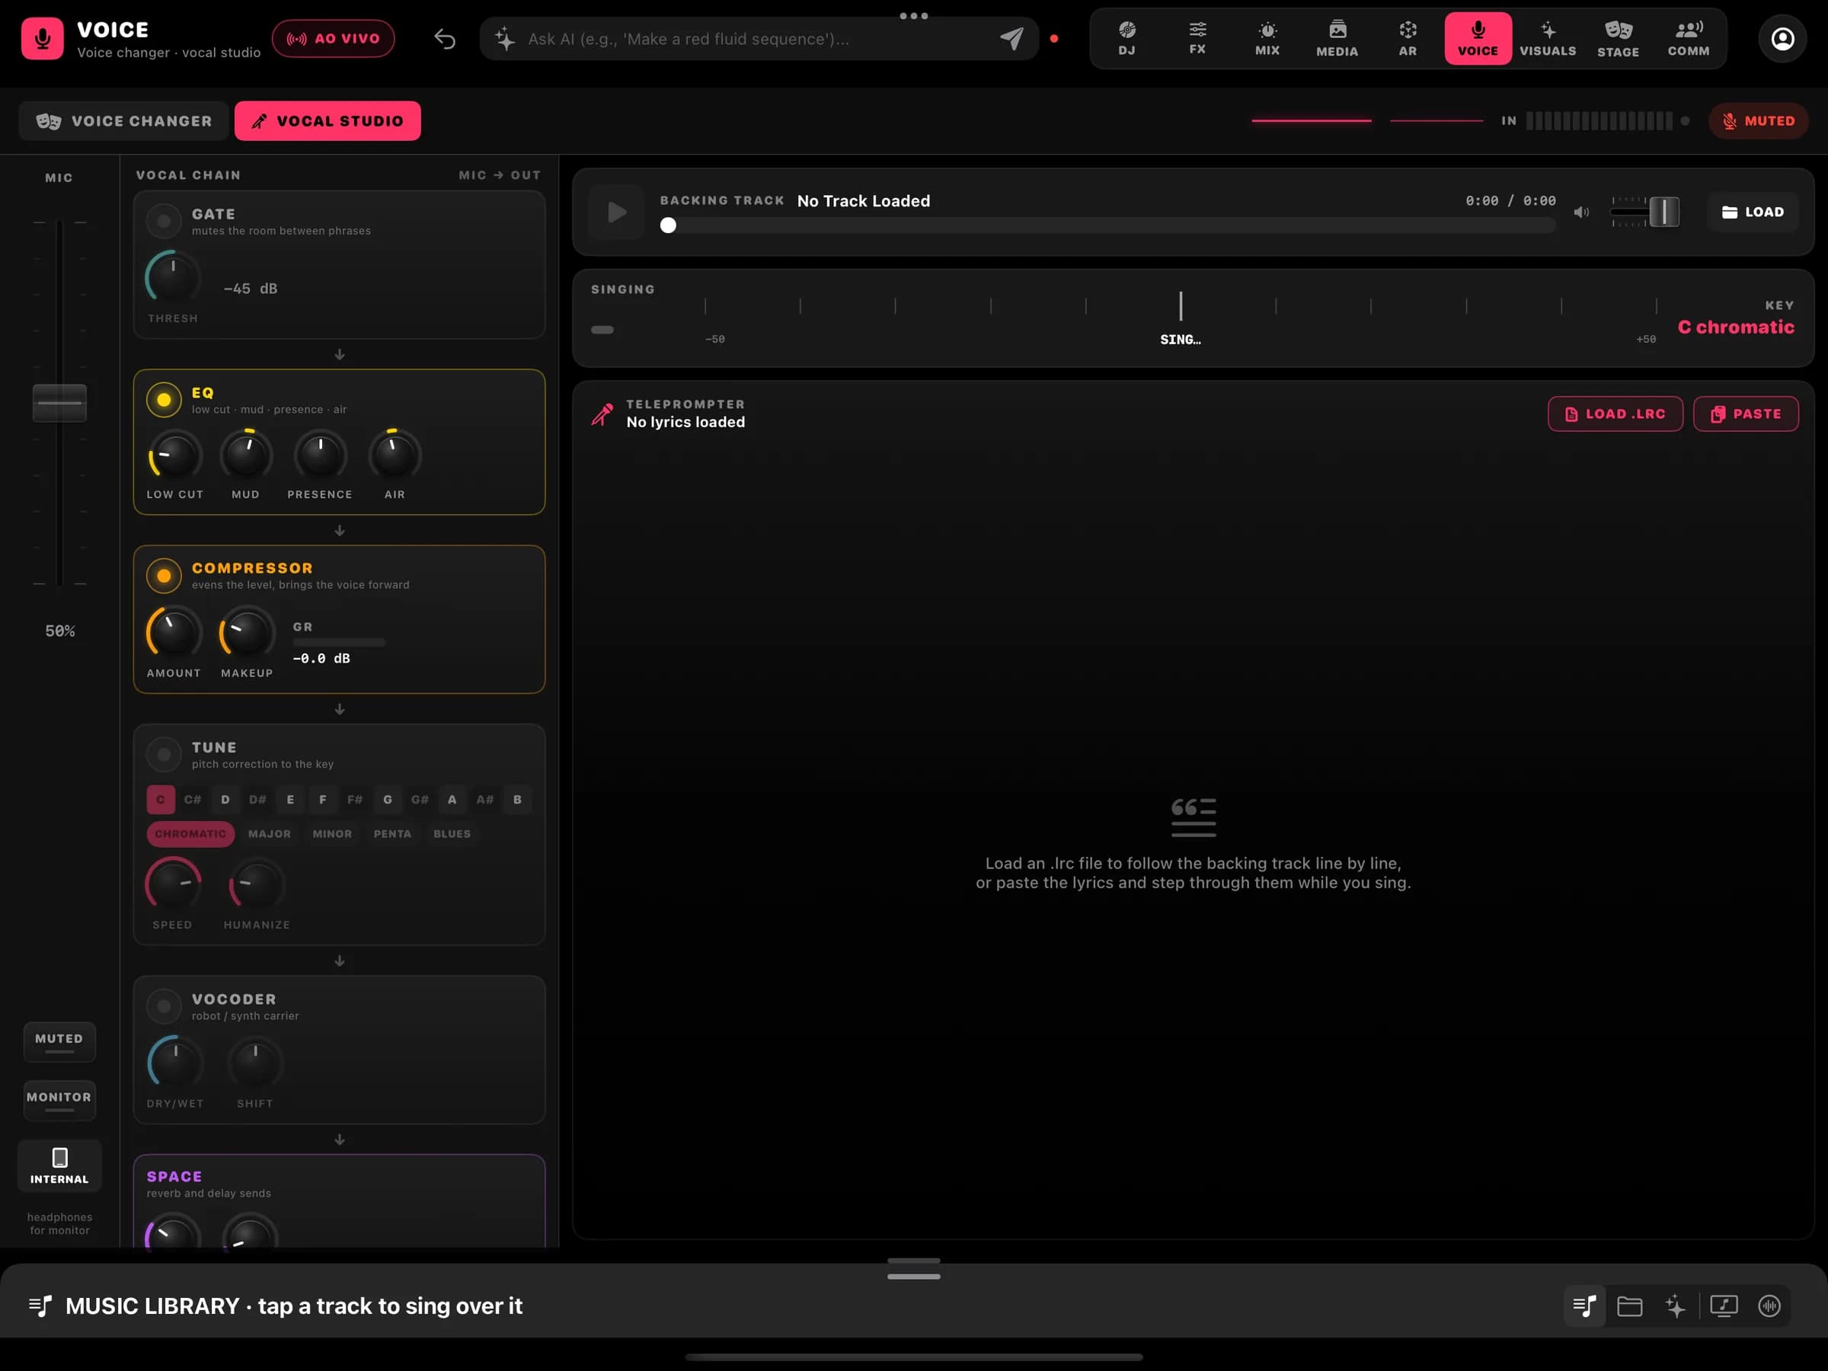This screenshot has width=1828, height=1371.
Task: Choose the MINOR scale option
Action: point(332,834)
